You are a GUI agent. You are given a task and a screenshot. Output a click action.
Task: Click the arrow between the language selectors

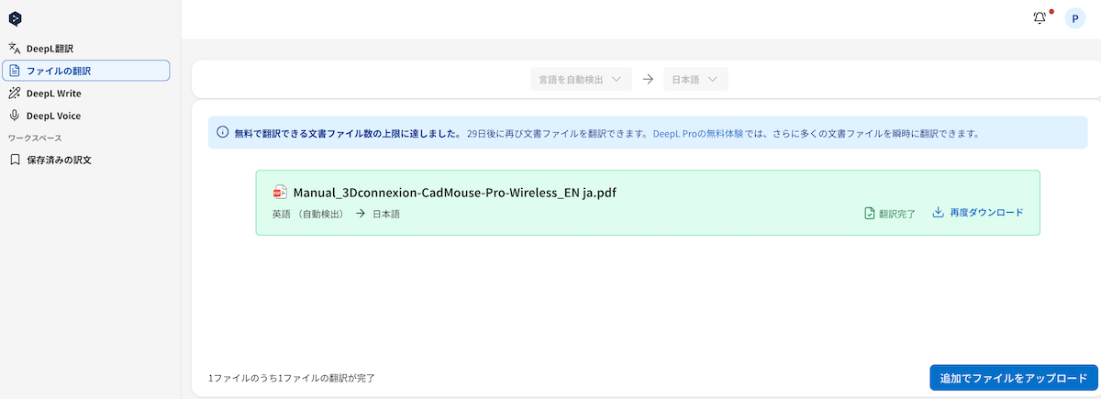648,80
